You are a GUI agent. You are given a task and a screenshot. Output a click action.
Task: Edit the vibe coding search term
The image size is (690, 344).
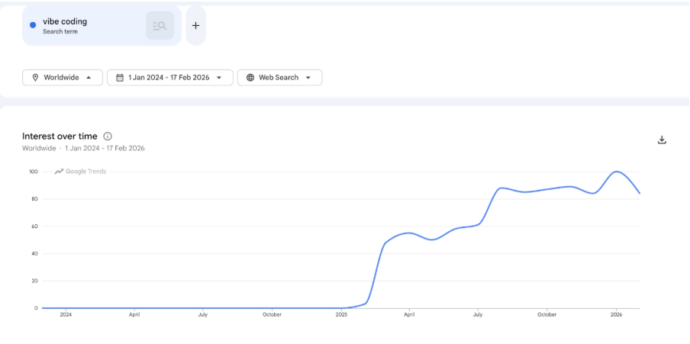pos(65,22)
